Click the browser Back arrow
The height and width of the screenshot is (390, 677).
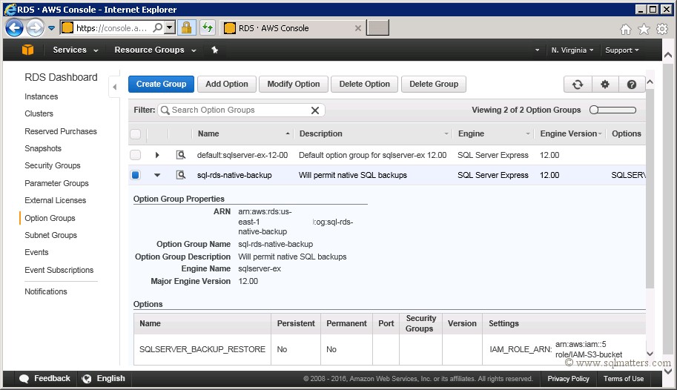tap(14, 28)
